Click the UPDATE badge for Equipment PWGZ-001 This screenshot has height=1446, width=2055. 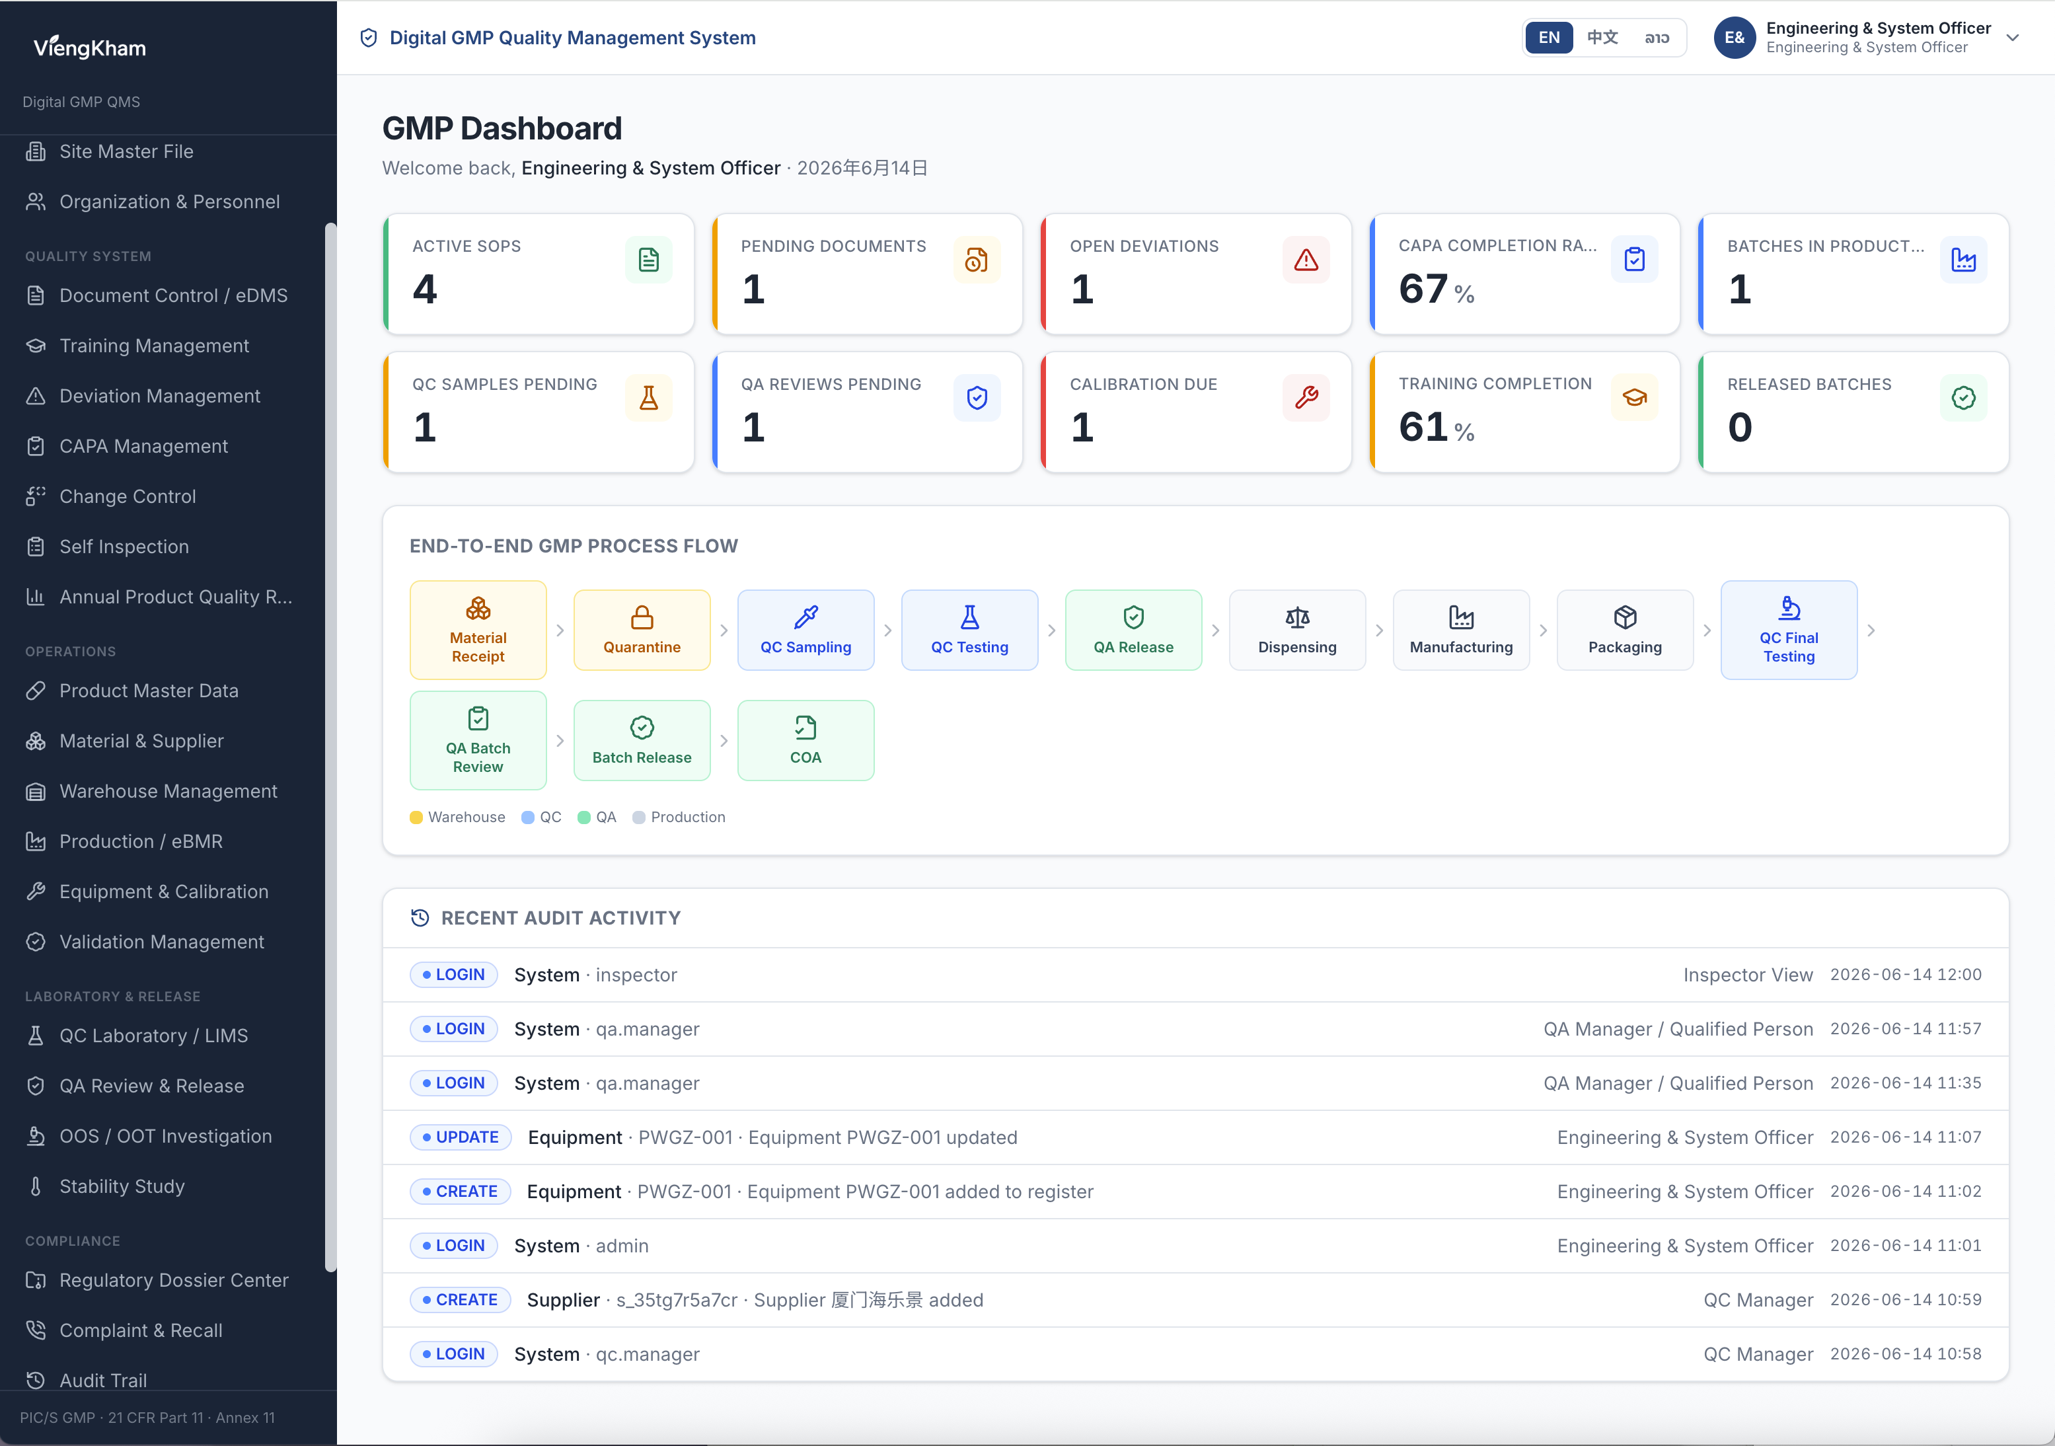[460, 1137]
